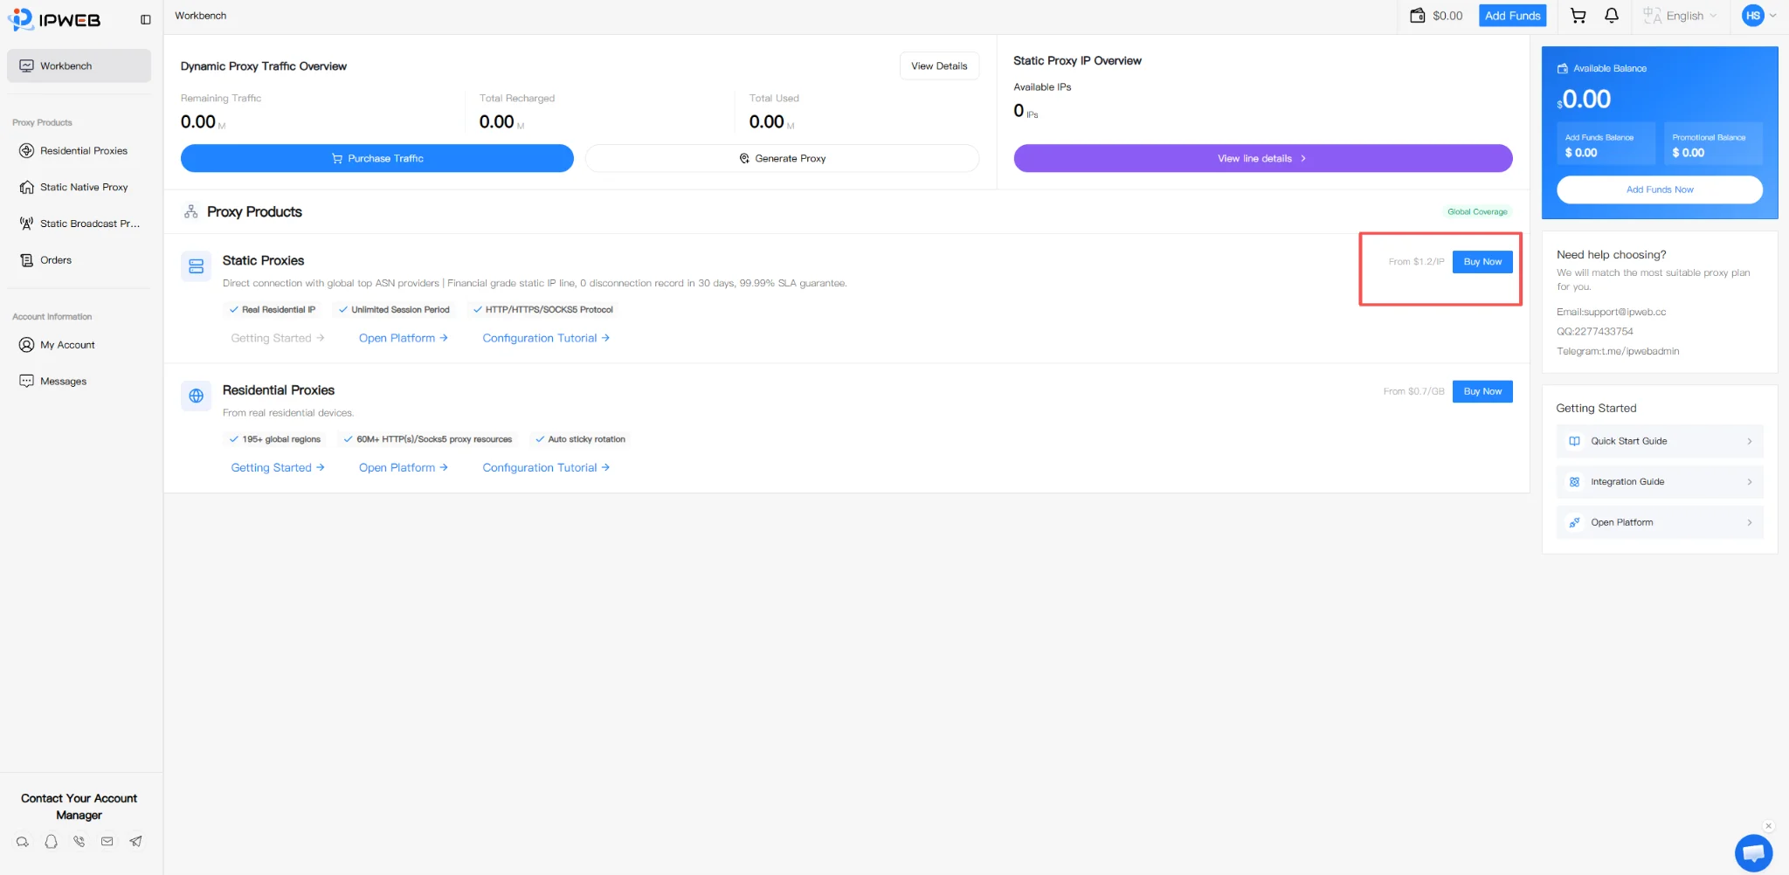Click the WeChat contact icon

[x=23, y=842]
